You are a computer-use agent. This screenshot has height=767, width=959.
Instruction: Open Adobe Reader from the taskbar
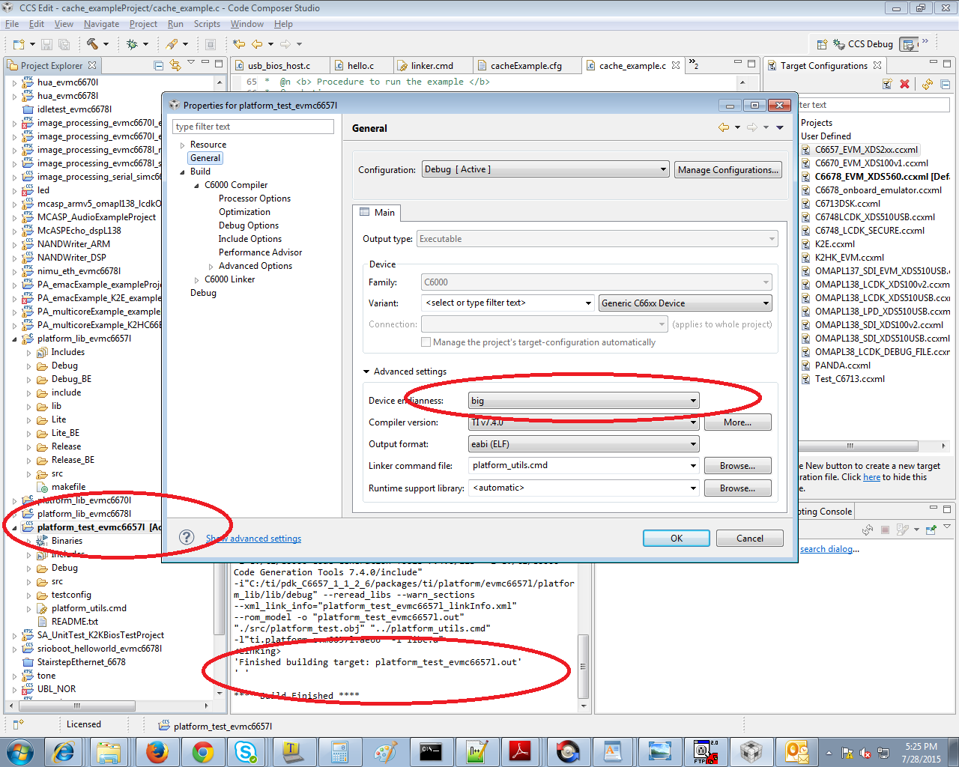[x=520, y=751]
